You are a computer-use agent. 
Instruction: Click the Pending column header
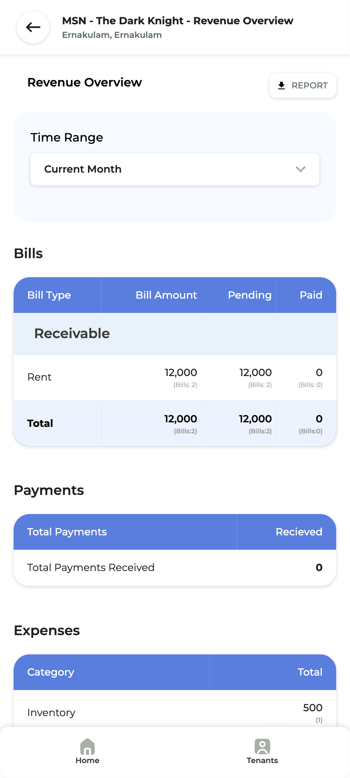(249, 295)
